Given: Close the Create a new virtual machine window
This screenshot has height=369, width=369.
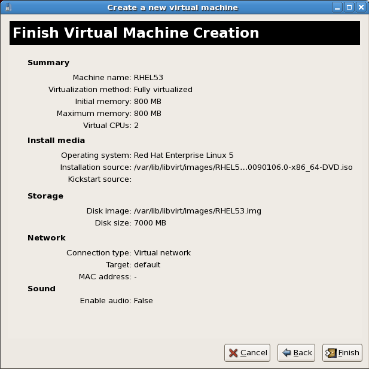Looking at the screenshot, I should pos(361,8).
